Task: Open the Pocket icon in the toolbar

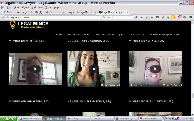Action: click(157, 18)
